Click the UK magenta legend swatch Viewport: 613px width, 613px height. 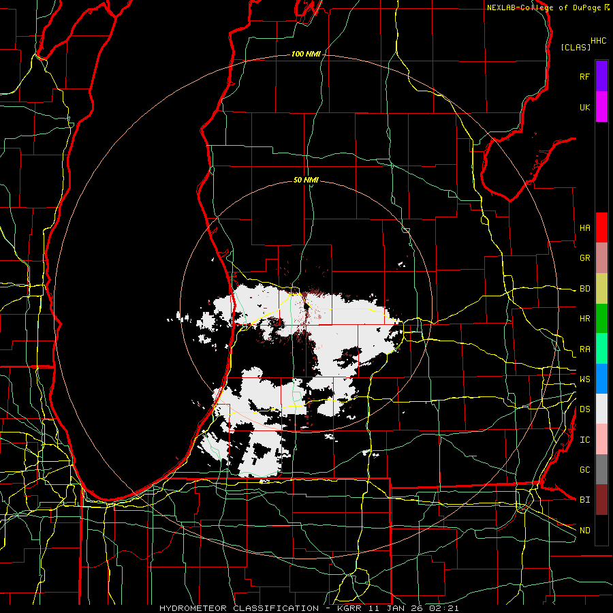point(601,107)
